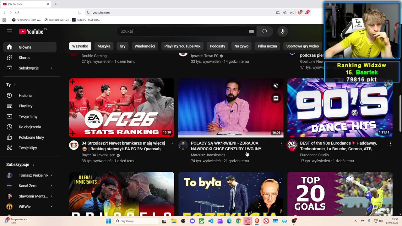Screen dimensions: 402x226
Task: Open the Mateusz Jarosiewicz channel name link
Action: click(208, 155)
